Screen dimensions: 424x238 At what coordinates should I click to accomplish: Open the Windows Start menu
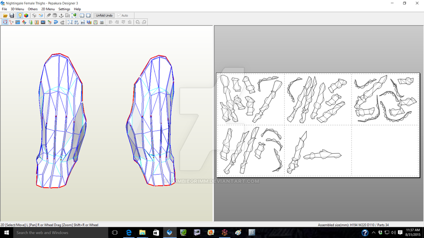tap(7, 233)
